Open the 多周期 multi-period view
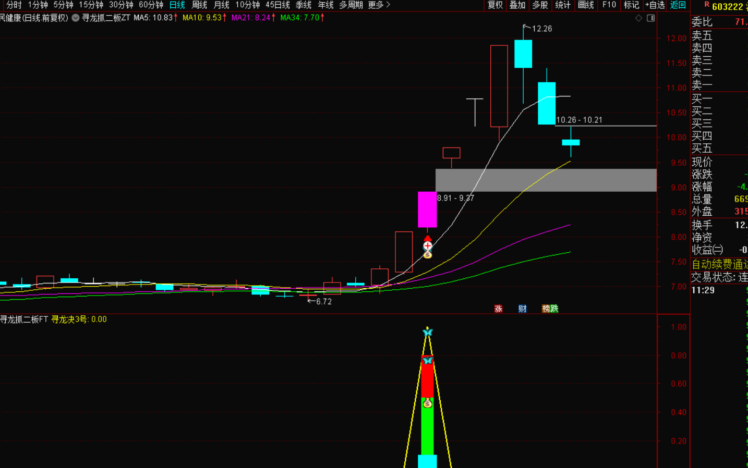The height and width of the screenshot is (468, 748). pos(351,5)
